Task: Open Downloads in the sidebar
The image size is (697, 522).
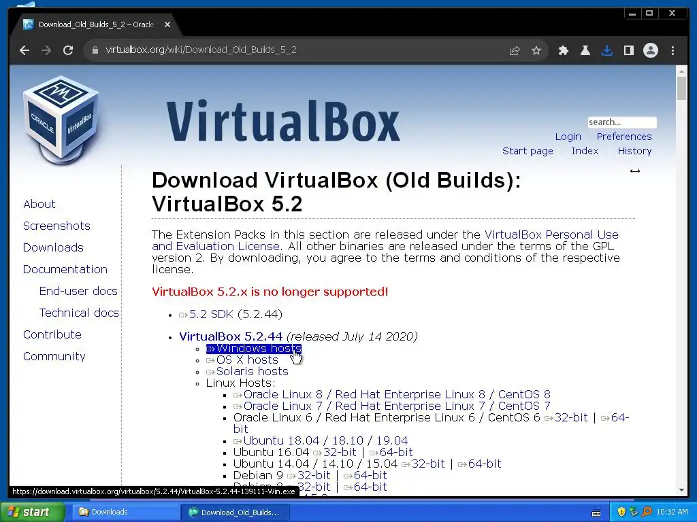Action: pos(53,247)
